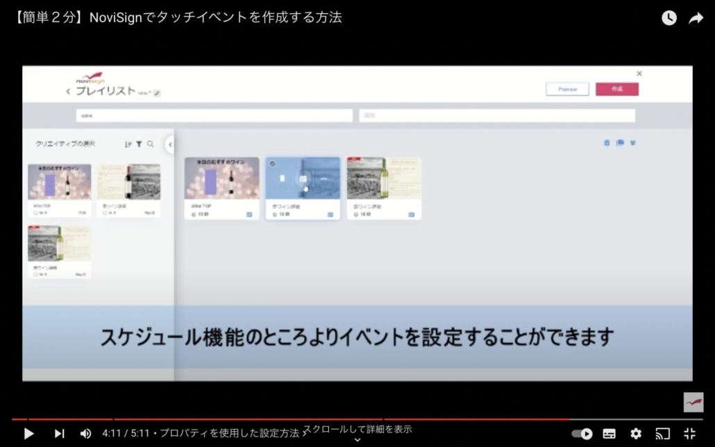Image resolution: width=715 pixels, height=447 pixels.
Task: Click the blue corner icon on Wine TOP playlist card
Action: point(249,214)
